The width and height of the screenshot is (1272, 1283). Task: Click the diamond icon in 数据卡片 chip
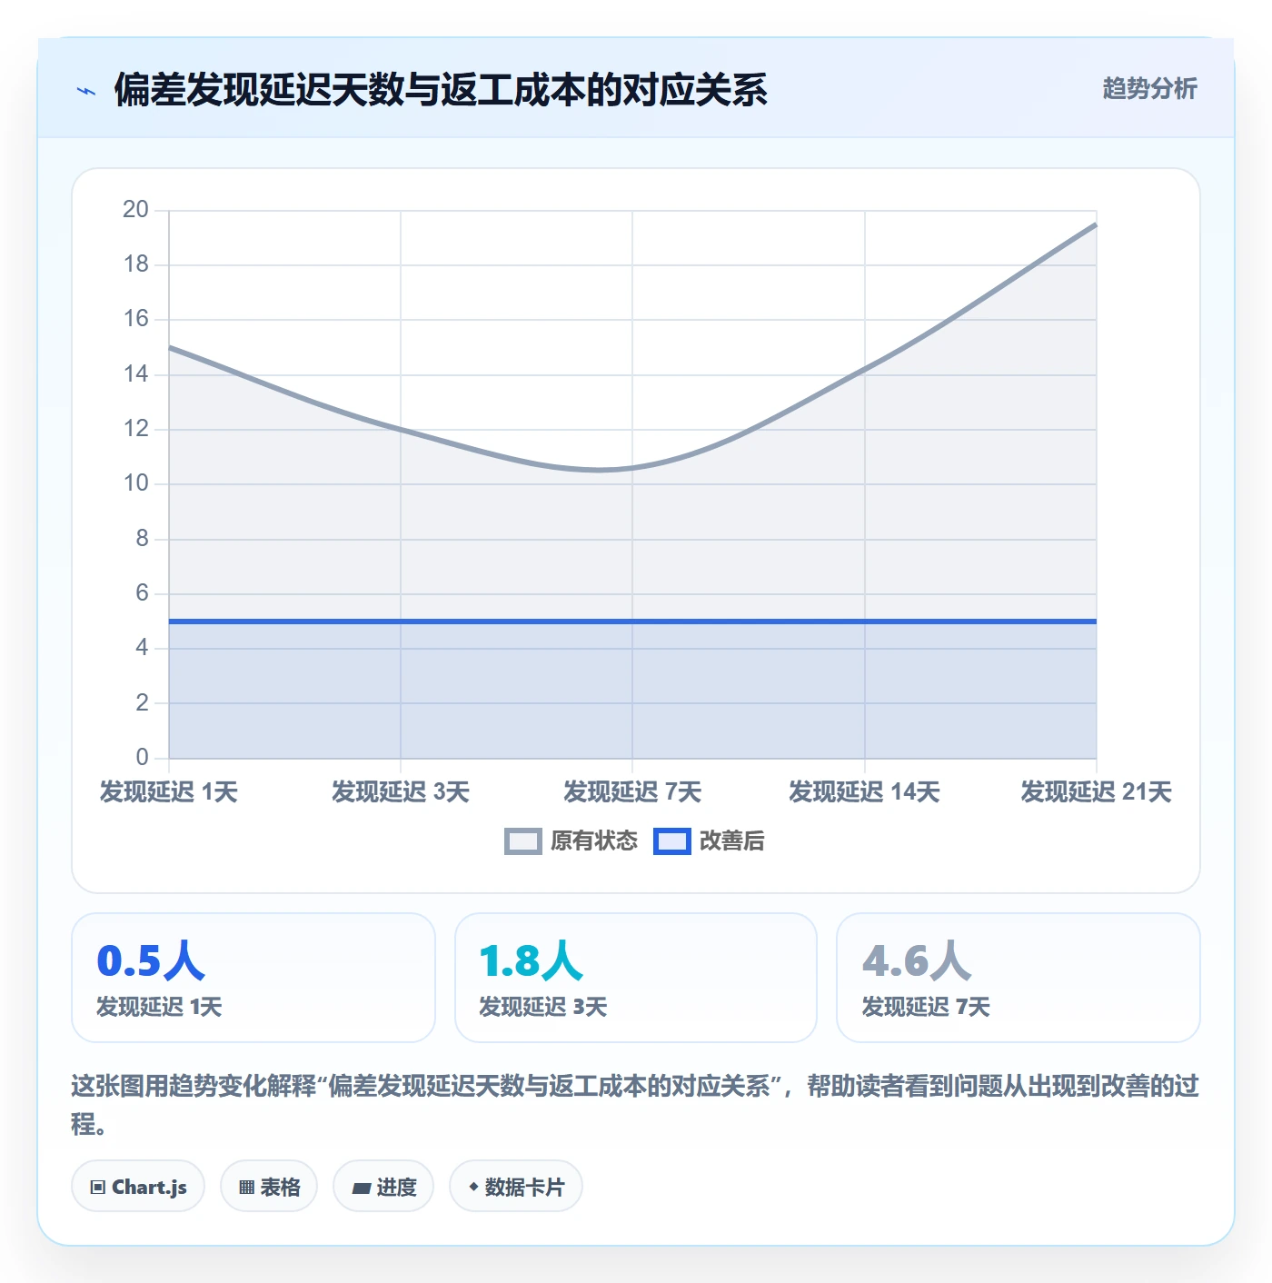(x=473, y=1187)
